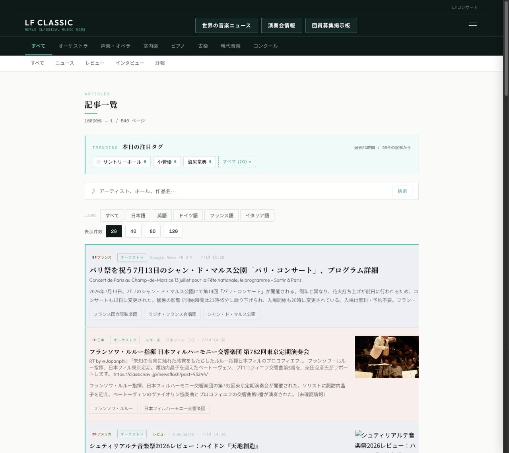The height and width of the screenshot is (453, 509).
Task: Open 団員募集掲示板 section
Action: click(x=331, y=25)
